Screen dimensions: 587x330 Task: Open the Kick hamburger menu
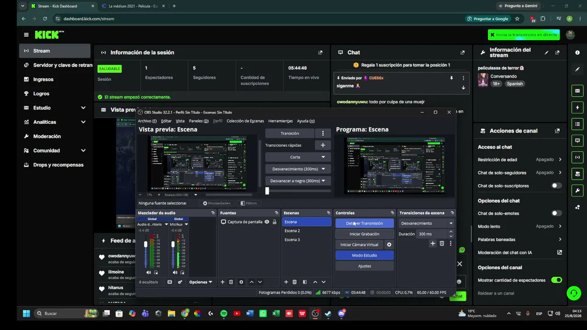coord(26,35)
